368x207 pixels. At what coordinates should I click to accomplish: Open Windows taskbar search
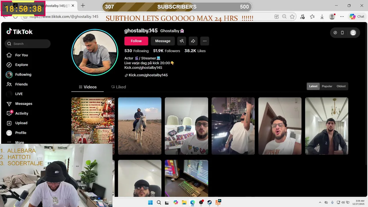click(159, 202)
